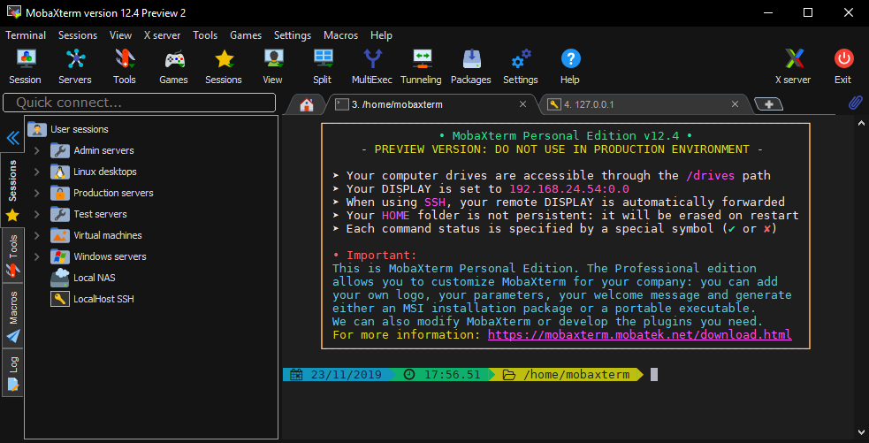This screenshot has width=869, height=443.
Task: Click the User sessions folder icon
Action: pos(37,129)
